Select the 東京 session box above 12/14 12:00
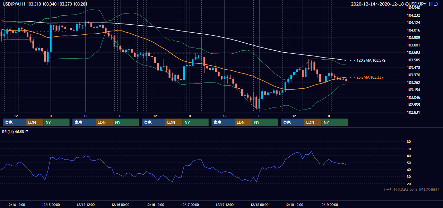This screenshot has height=208, width=443. click(x=14, y=122)
